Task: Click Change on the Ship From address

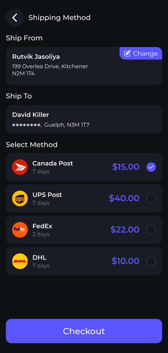Action: tap(141, 53)
